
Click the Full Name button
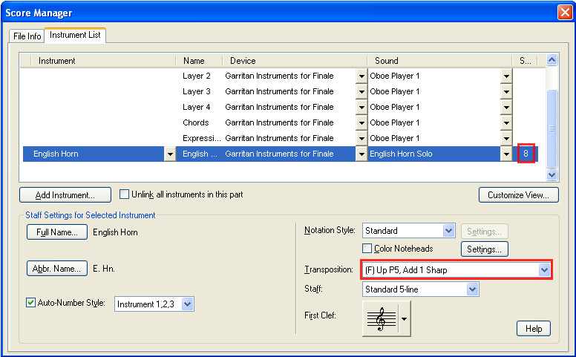(57, 232)
